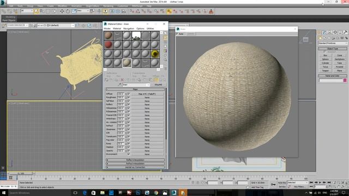Activate the Select Object tool
Image resolution: width=349 pixels, height=196 pixels.
(37, 11)
